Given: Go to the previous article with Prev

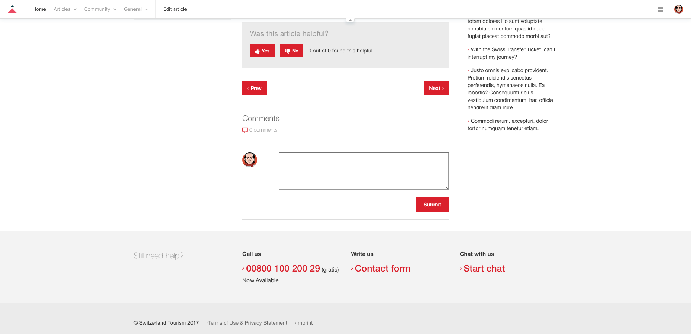Looking at the screenshot, I should point(254,88).
